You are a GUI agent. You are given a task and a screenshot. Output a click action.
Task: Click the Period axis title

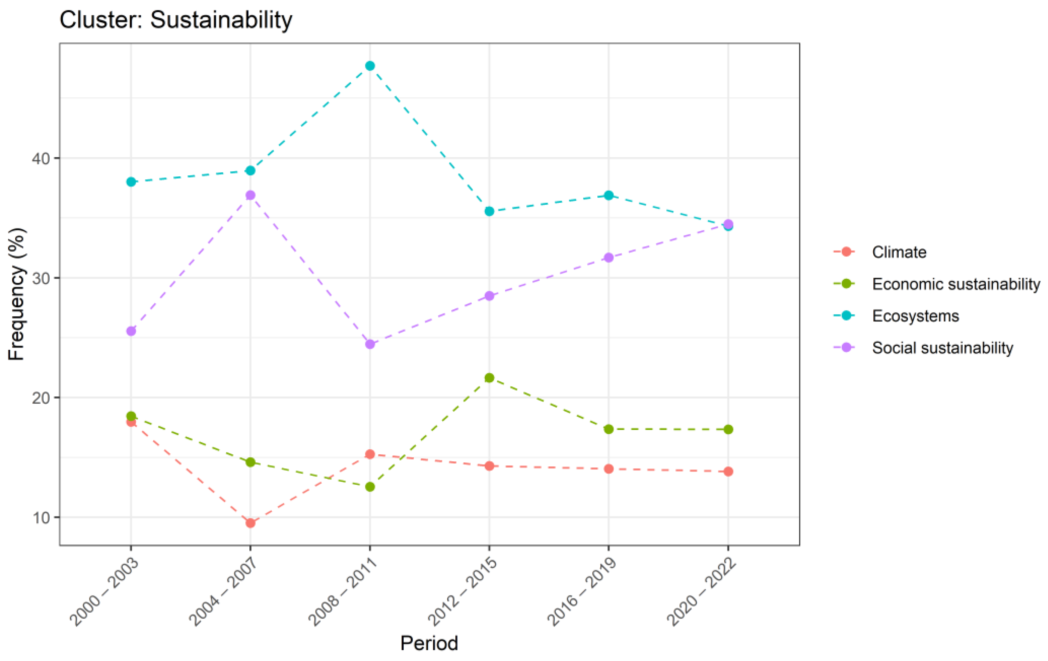click(429, 643)
